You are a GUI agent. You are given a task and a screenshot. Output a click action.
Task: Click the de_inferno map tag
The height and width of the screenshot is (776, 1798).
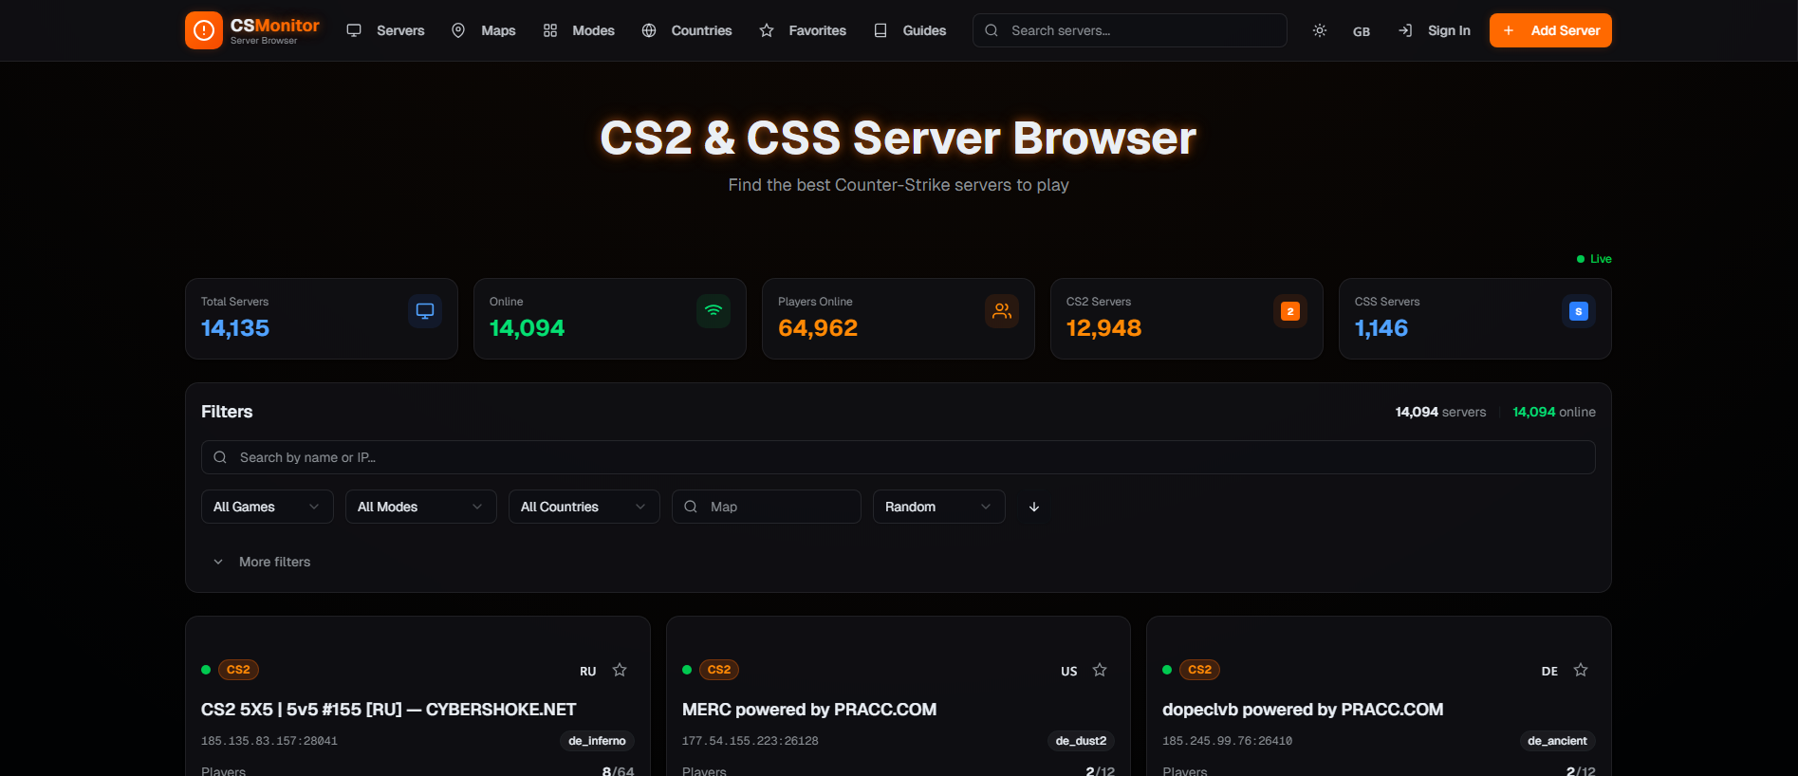[597, 741]
